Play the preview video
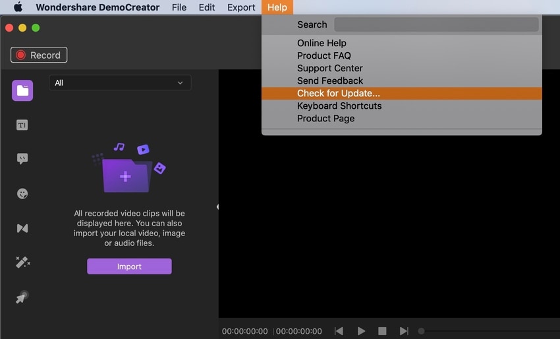 (x=361, y=331)
